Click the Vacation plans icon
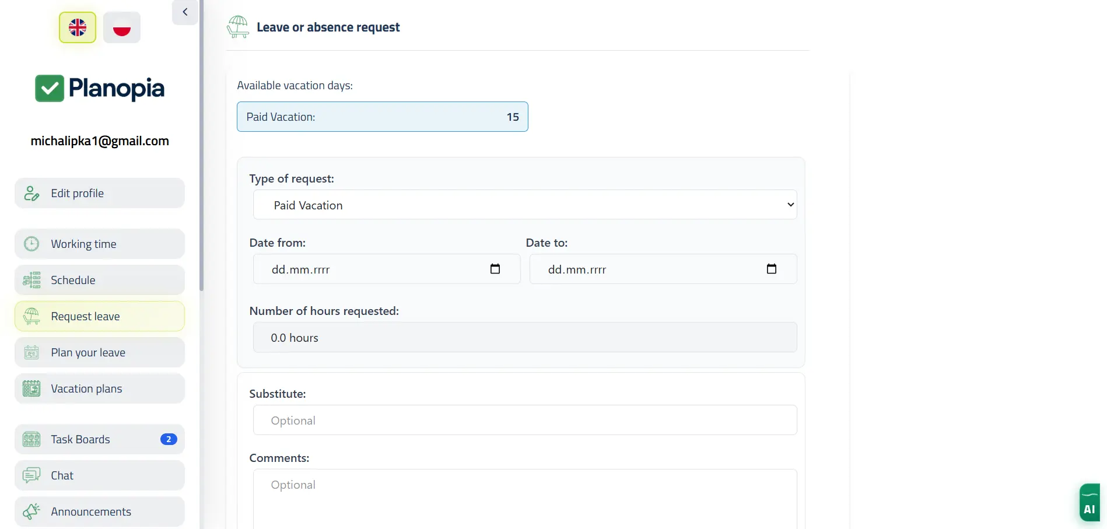Screen dimensions: 1107x529 31,388
